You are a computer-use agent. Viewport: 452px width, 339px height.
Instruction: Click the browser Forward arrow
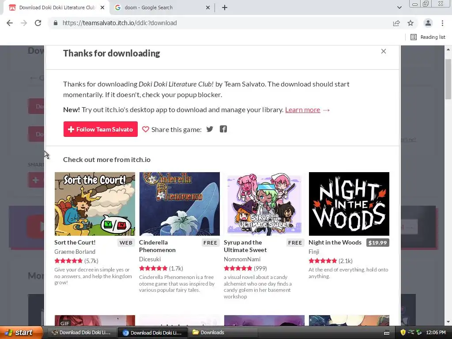coord(24,23)
